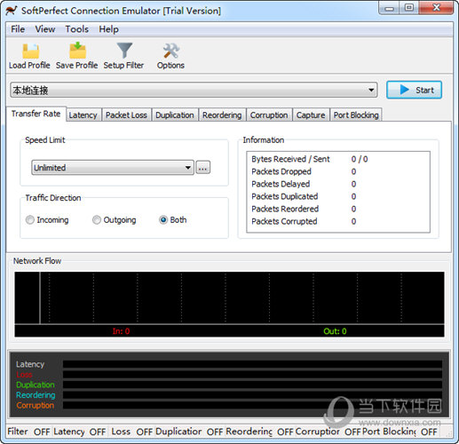
Task: Expand the Unlimited speed limit dropdown
Action: pyautogui.click(x=113, y=168)
